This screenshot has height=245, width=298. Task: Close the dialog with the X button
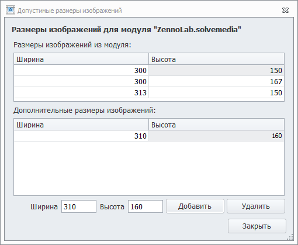click(x=285, y=11)
